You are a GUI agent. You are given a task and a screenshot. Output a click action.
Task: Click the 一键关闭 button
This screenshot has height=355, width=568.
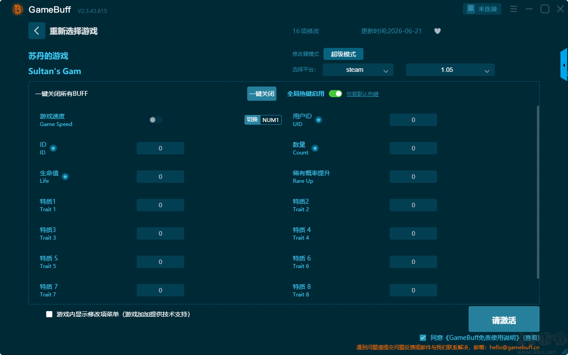[262, 94]
